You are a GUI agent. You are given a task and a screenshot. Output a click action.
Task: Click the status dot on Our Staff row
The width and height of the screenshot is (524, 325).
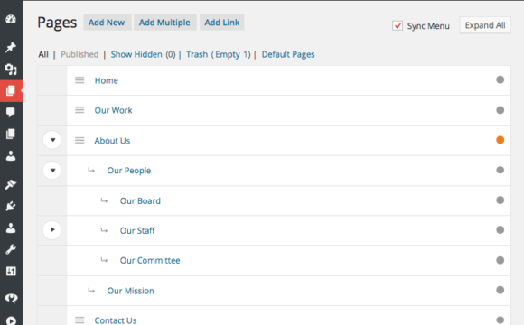[x=500, y=230]
